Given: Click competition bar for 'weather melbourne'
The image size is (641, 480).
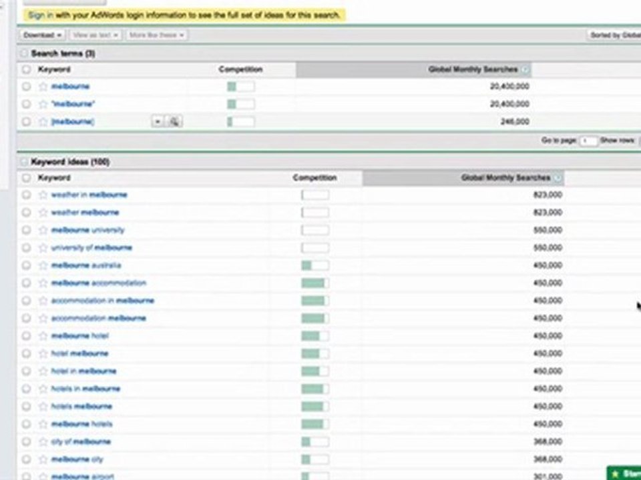Looking at the screenshot, I should pyautogui.click(x=315, y=212).
